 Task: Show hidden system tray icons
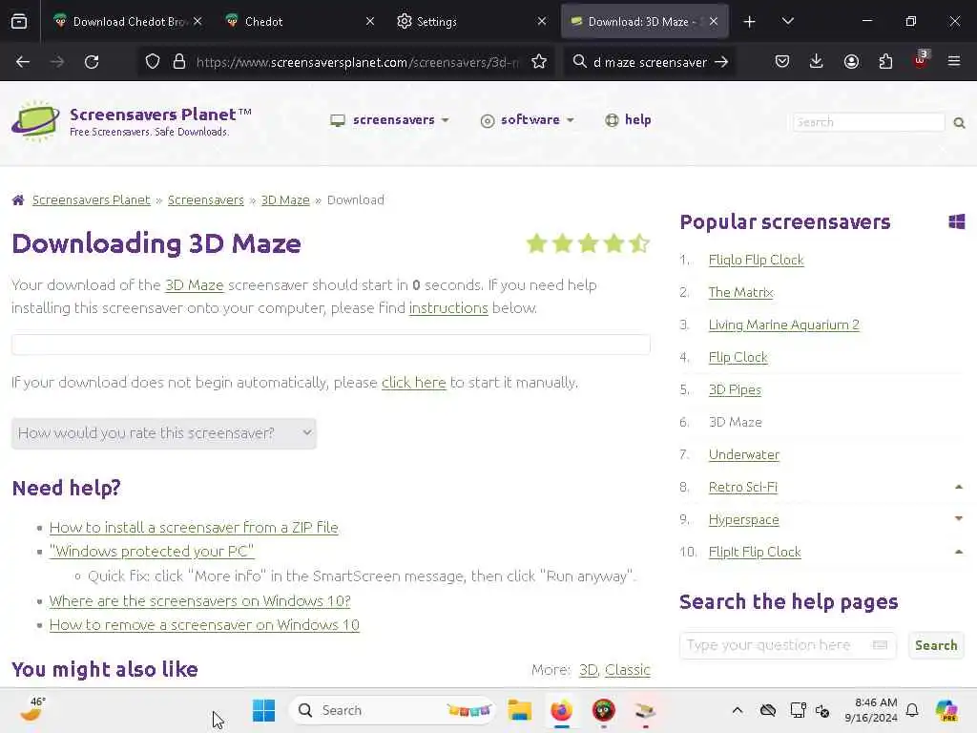pos(738,710)
